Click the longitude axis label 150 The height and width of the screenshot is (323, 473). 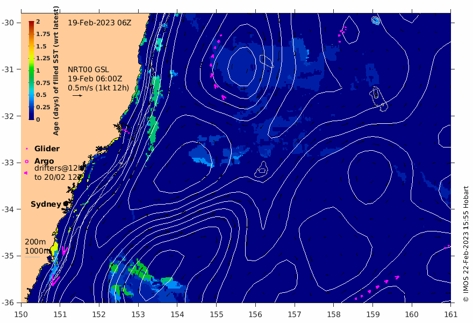(21, 314)
